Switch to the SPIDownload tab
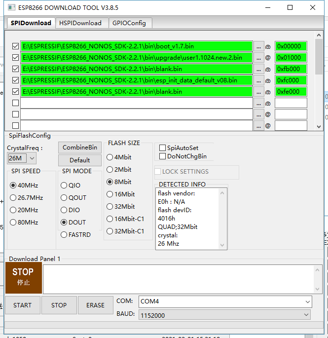Image resolution: width=328 pixels, height=338 pixels. (31, 23)
